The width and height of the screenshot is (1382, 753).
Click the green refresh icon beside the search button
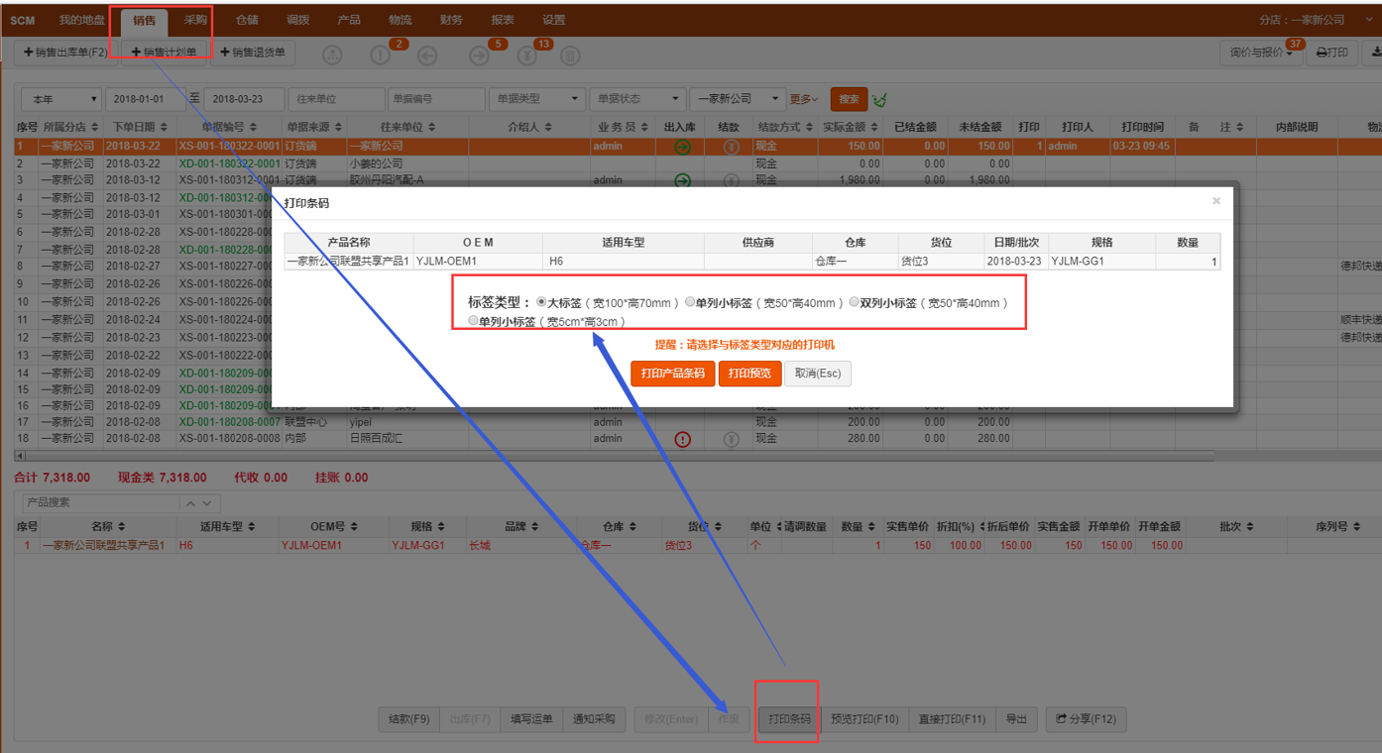click(x=879, y=99)
